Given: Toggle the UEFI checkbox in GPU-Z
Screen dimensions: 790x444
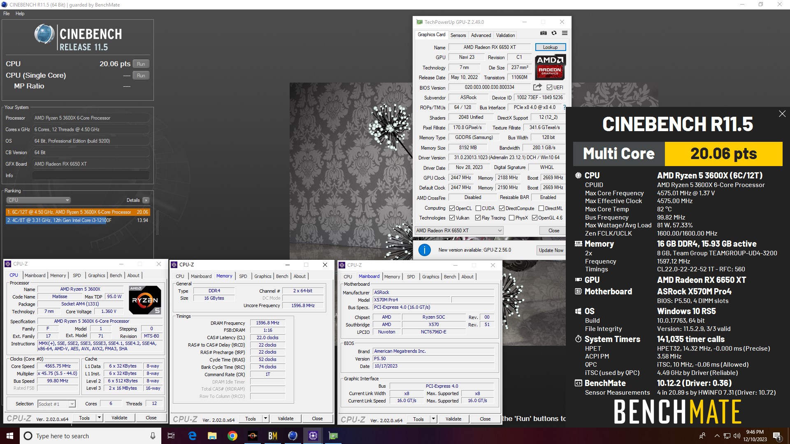Looking at the screenshot, I should 549,87.
